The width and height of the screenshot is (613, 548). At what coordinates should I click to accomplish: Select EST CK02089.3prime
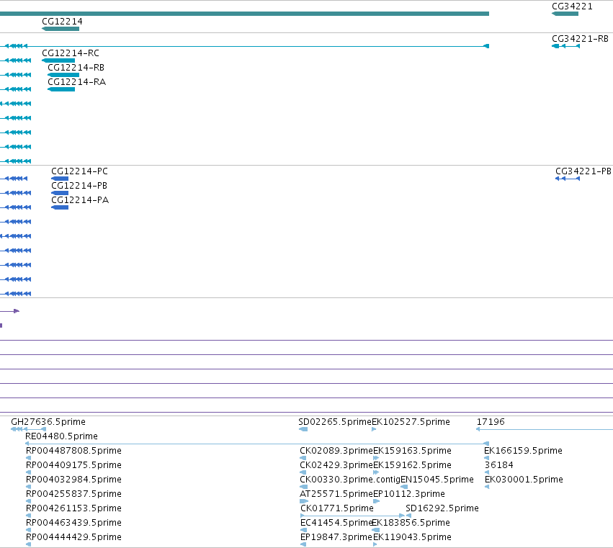[x=303, y=458]
